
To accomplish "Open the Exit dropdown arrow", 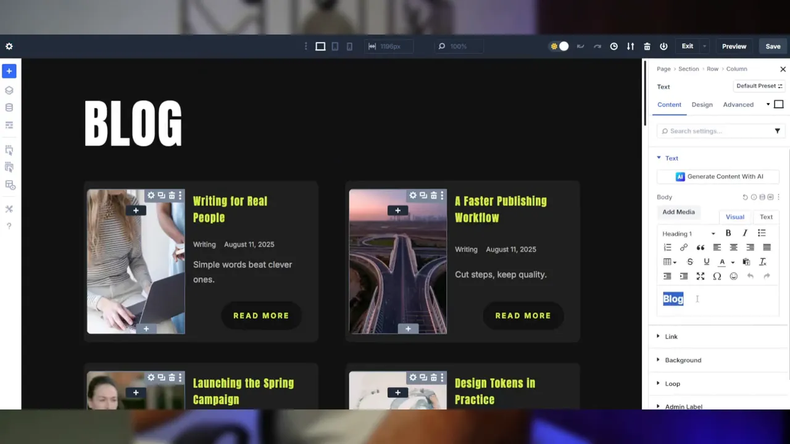I will (704, 46).
